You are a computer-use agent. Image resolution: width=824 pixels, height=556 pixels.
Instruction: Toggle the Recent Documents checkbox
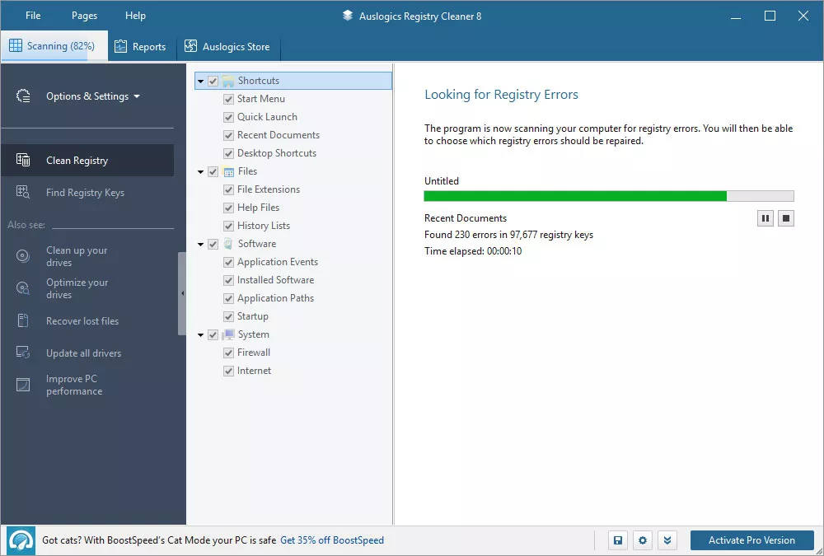click(x=228, y=135)
